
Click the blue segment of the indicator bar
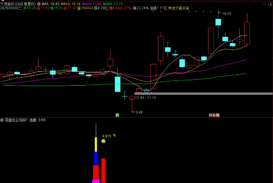coord(96,159)
